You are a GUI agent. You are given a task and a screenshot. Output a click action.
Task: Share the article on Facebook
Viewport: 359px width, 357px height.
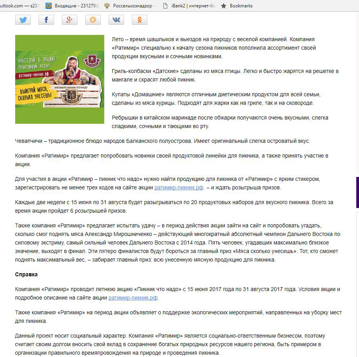46,20
